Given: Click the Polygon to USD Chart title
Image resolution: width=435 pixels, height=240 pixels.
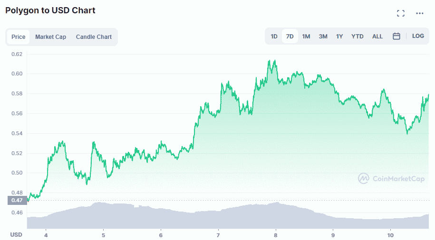Looking at the screenshot, I should (x=50, y=10).
